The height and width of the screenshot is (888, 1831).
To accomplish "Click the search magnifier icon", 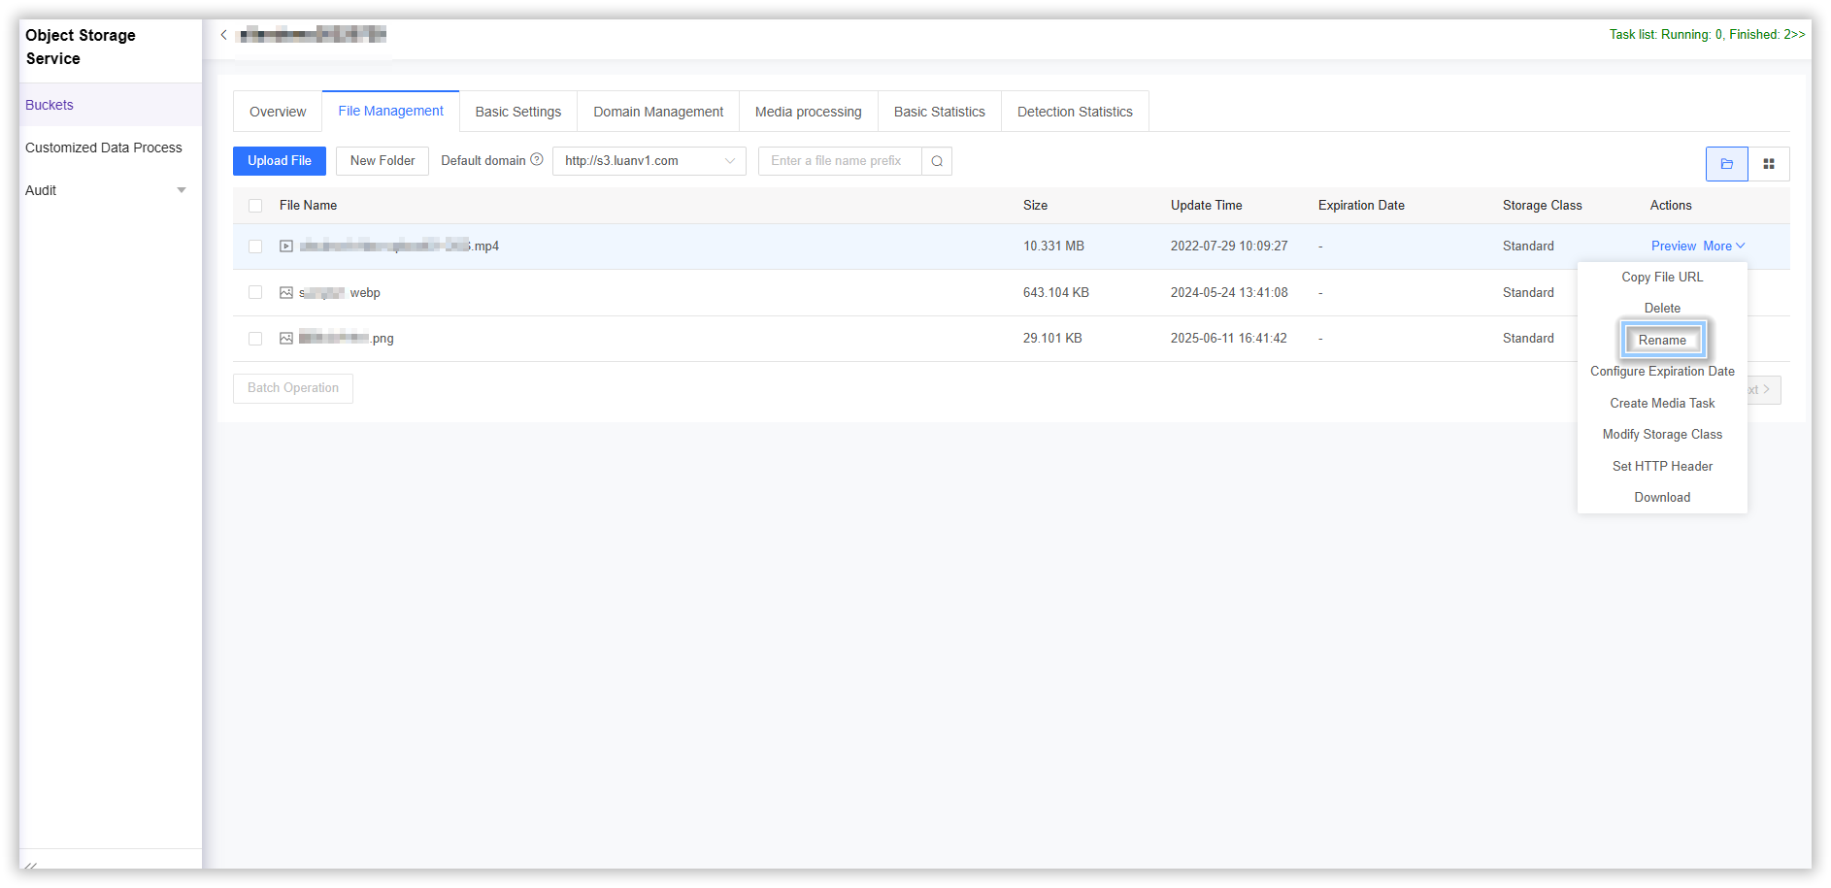I will coord(937,161).
